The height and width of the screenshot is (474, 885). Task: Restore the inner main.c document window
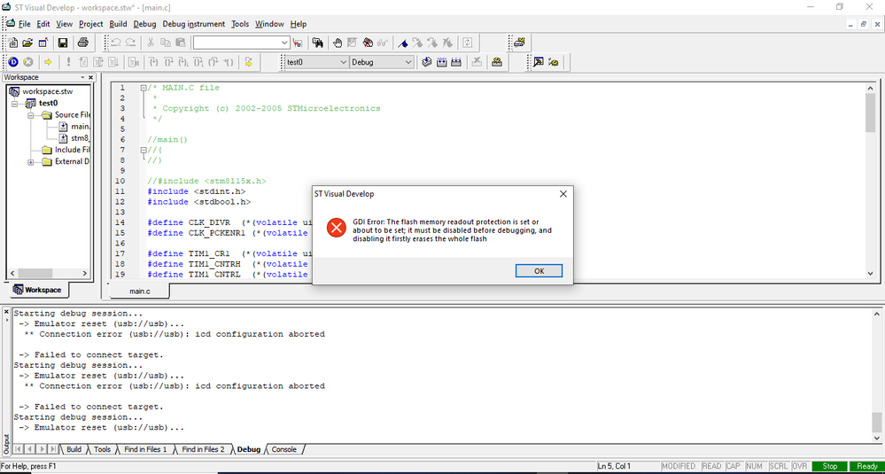864,24
